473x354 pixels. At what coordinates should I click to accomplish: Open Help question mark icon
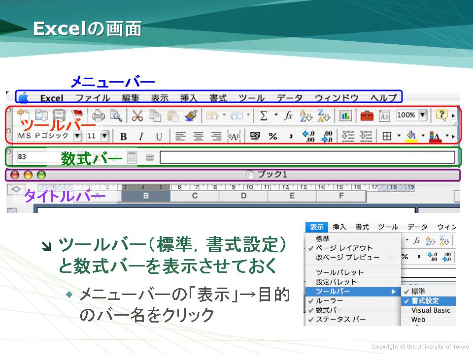(441, 115)
